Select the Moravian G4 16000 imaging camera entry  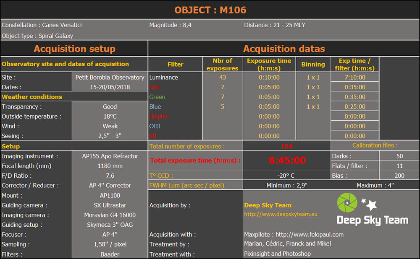click(x=110, y=215)
